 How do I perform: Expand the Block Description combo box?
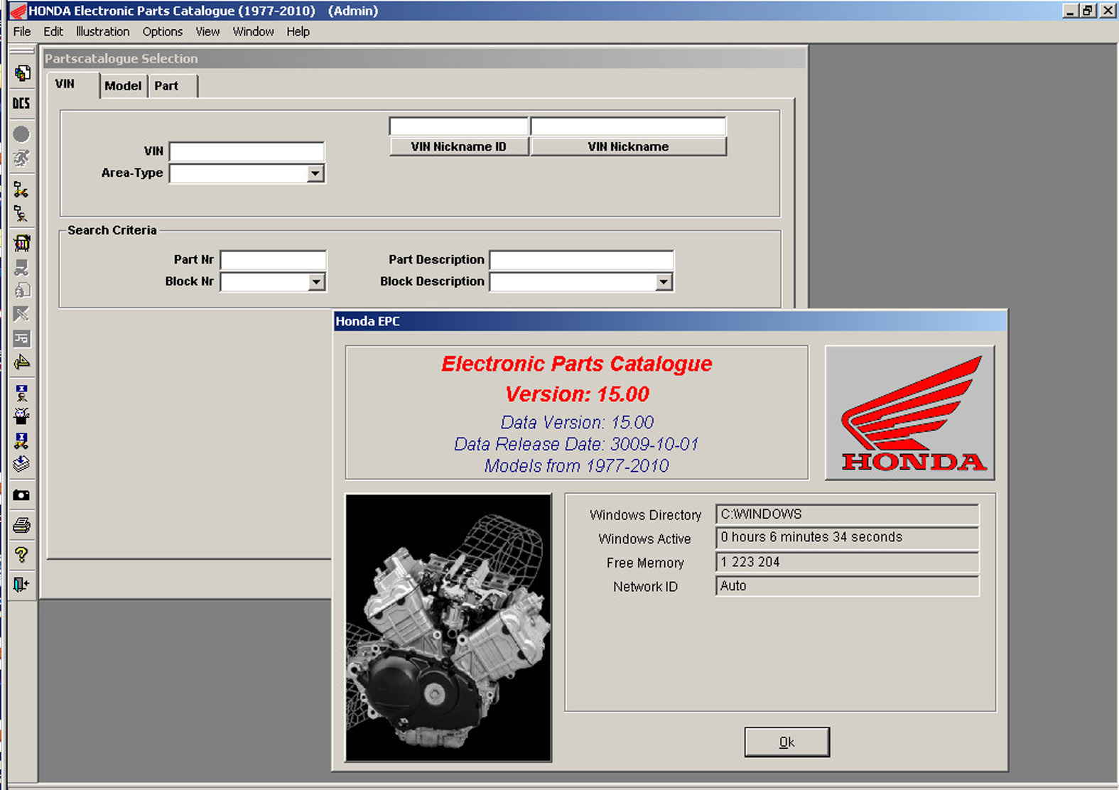click(663, 283)
